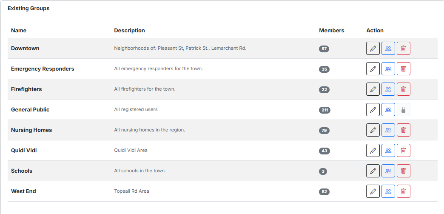Delete the Nursing Homes group
The width and height of the screenshot is (444, 214).
click(x=403, y=130)
